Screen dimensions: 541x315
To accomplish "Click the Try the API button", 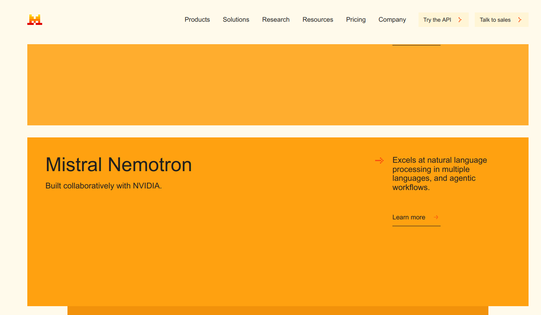I will tap(443, 20).
